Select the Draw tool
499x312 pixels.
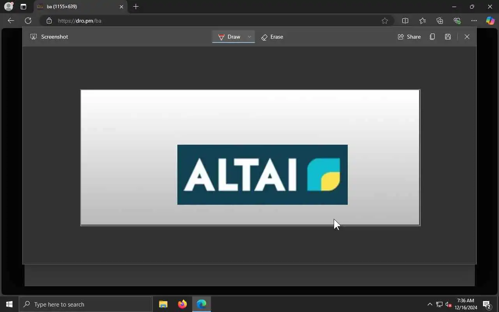click(229, 37)
